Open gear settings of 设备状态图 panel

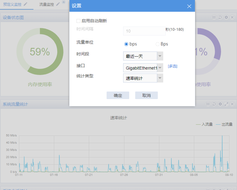pos(226,17)
